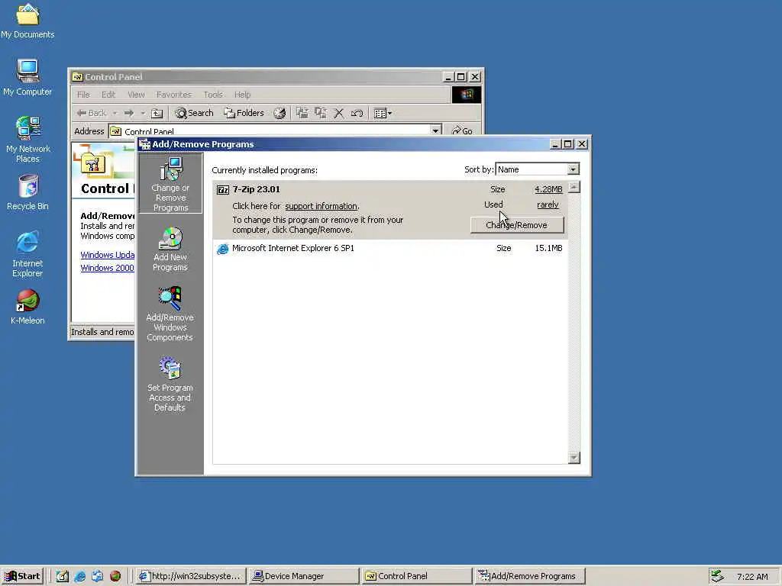The height and width of the screenshot is (586, 782).
Task: Open Add New Programs sidebar icon
Action: pyautogui.click(x=170, y=250)
